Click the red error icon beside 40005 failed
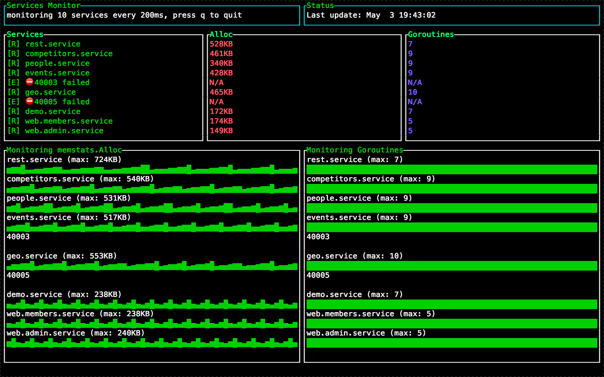604x377 pixels. click(29, 101)
